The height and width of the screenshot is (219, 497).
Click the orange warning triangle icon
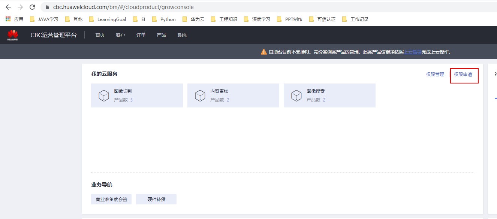(x=264, y=52)
